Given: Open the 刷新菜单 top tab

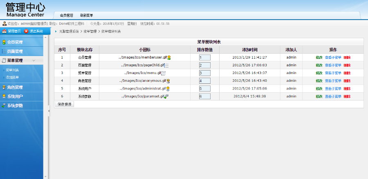Looking at the screenshot, I should pyautogui.click(x=86, y=15).
